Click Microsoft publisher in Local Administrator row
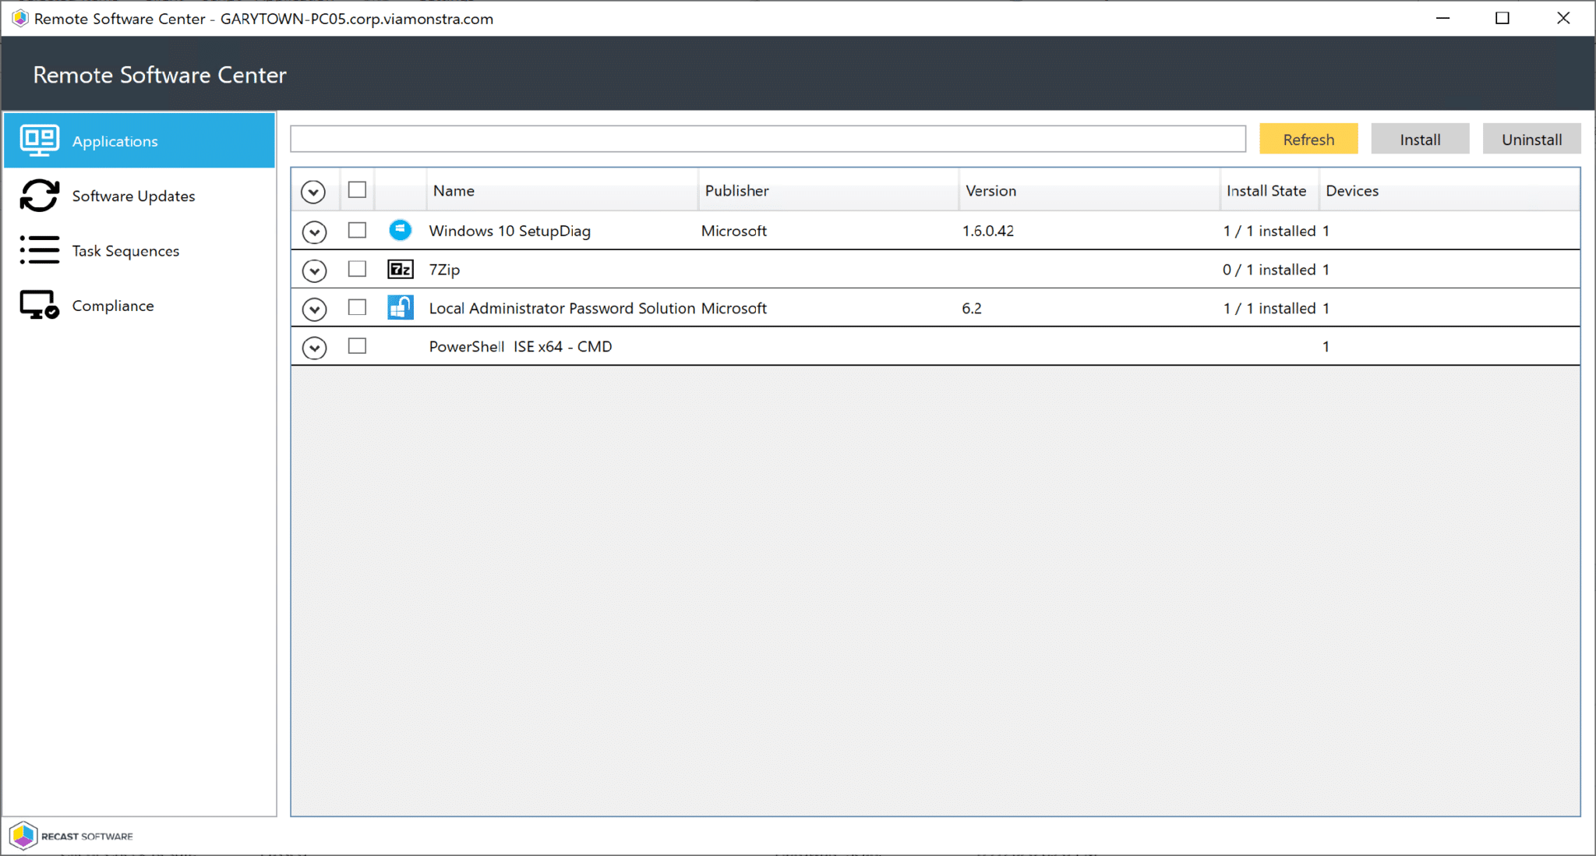This screenshot has width=1596, height=856. [x=734, y=308]
